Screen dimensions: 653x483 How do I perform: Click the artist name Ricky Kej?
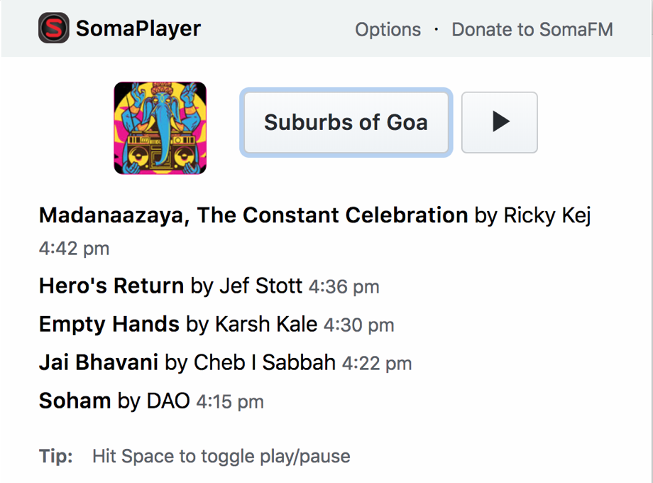[547, 215]
